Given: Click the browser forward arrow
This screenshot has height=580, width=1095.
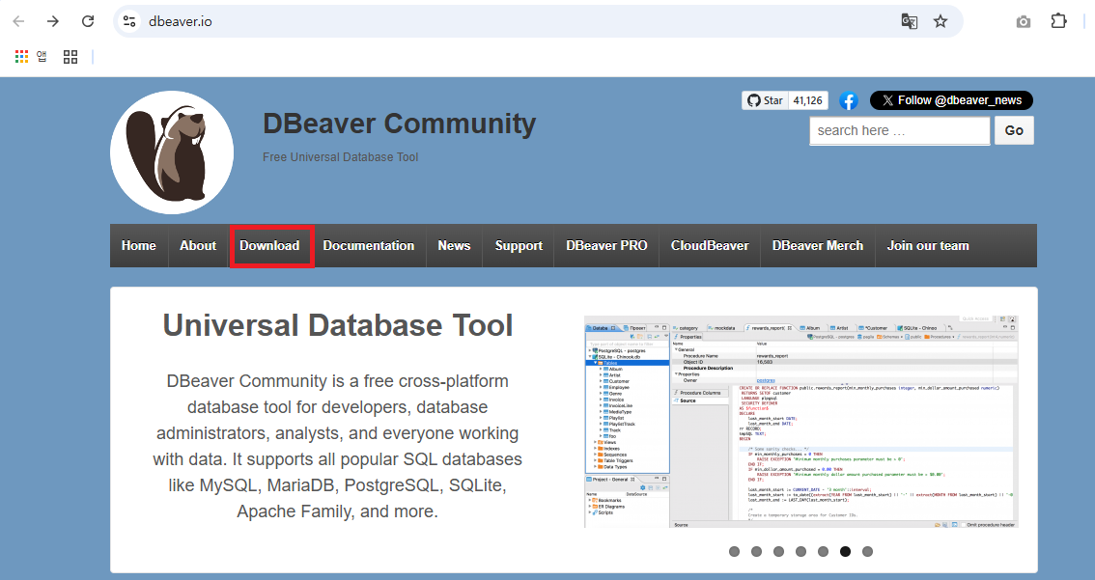Looking at the screenshot, I should tap(53, 21).
